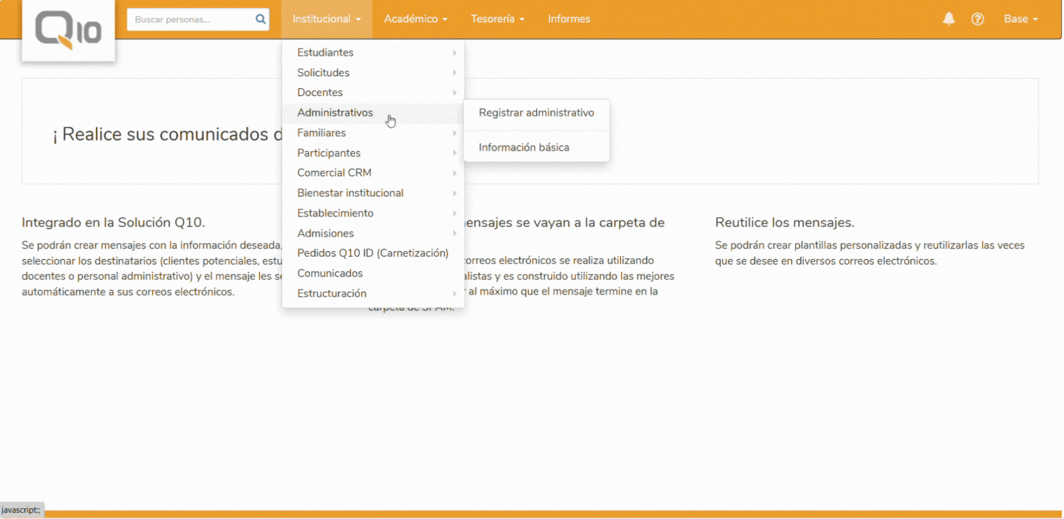The height and width of the screenshot is (519, 1064).
Task: Expand the Estudiantes submenu
Action: (x=325, y=52)
